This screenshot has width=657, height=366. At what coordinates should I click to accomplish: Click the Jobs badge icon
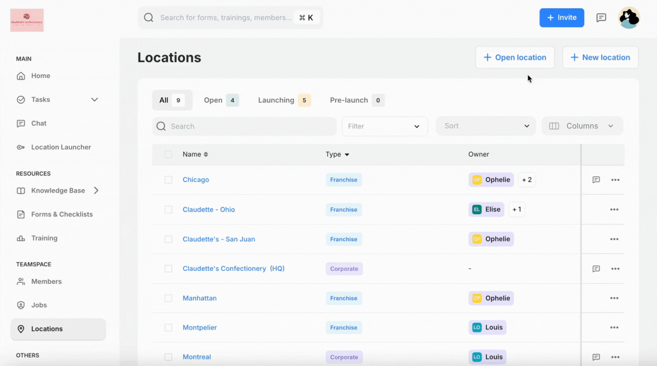tap(21, 305)
